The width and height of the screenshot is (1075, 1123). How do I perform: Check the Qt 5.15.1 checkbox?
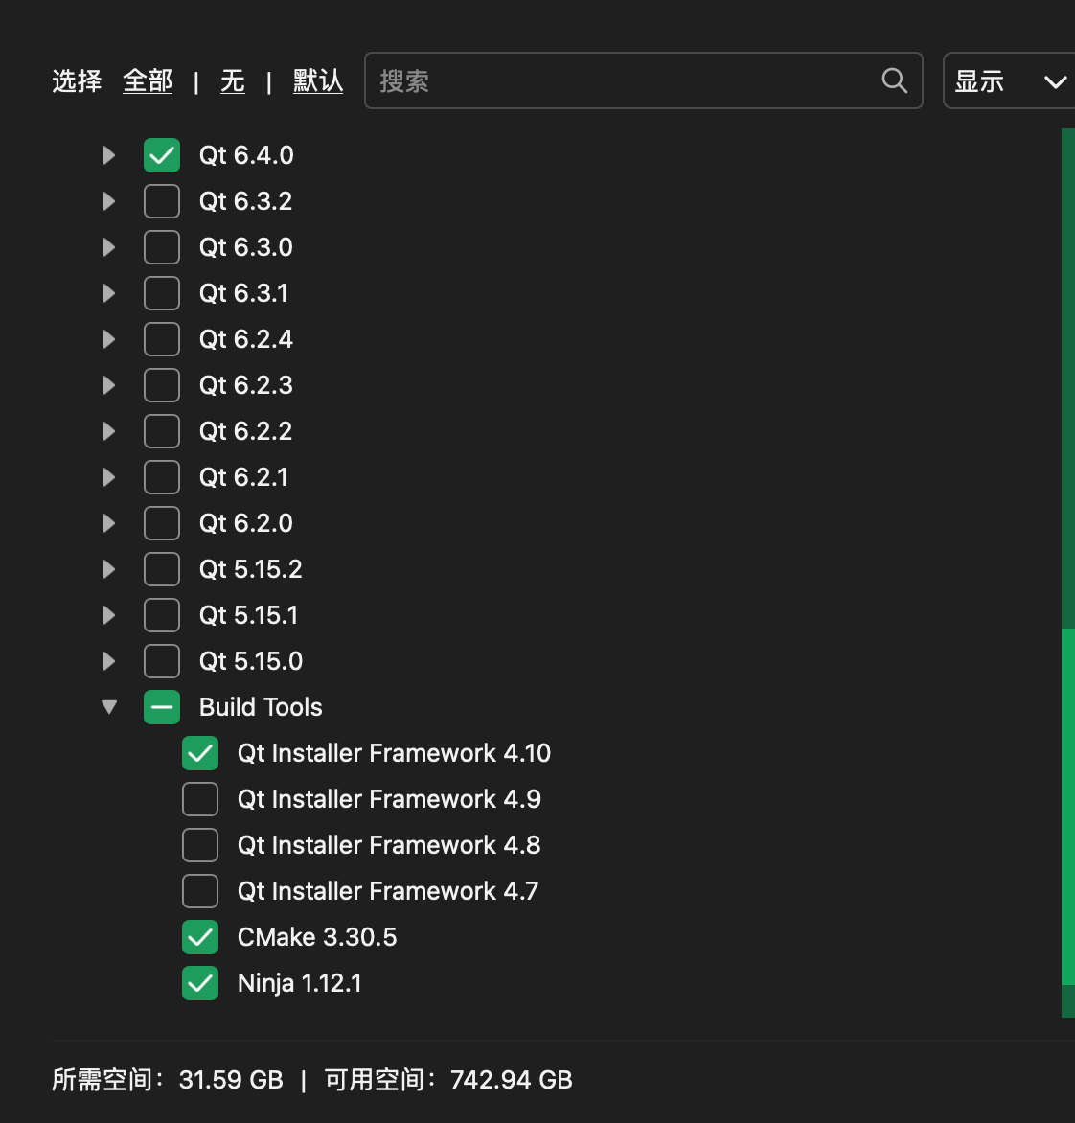(x=162, y=614)
